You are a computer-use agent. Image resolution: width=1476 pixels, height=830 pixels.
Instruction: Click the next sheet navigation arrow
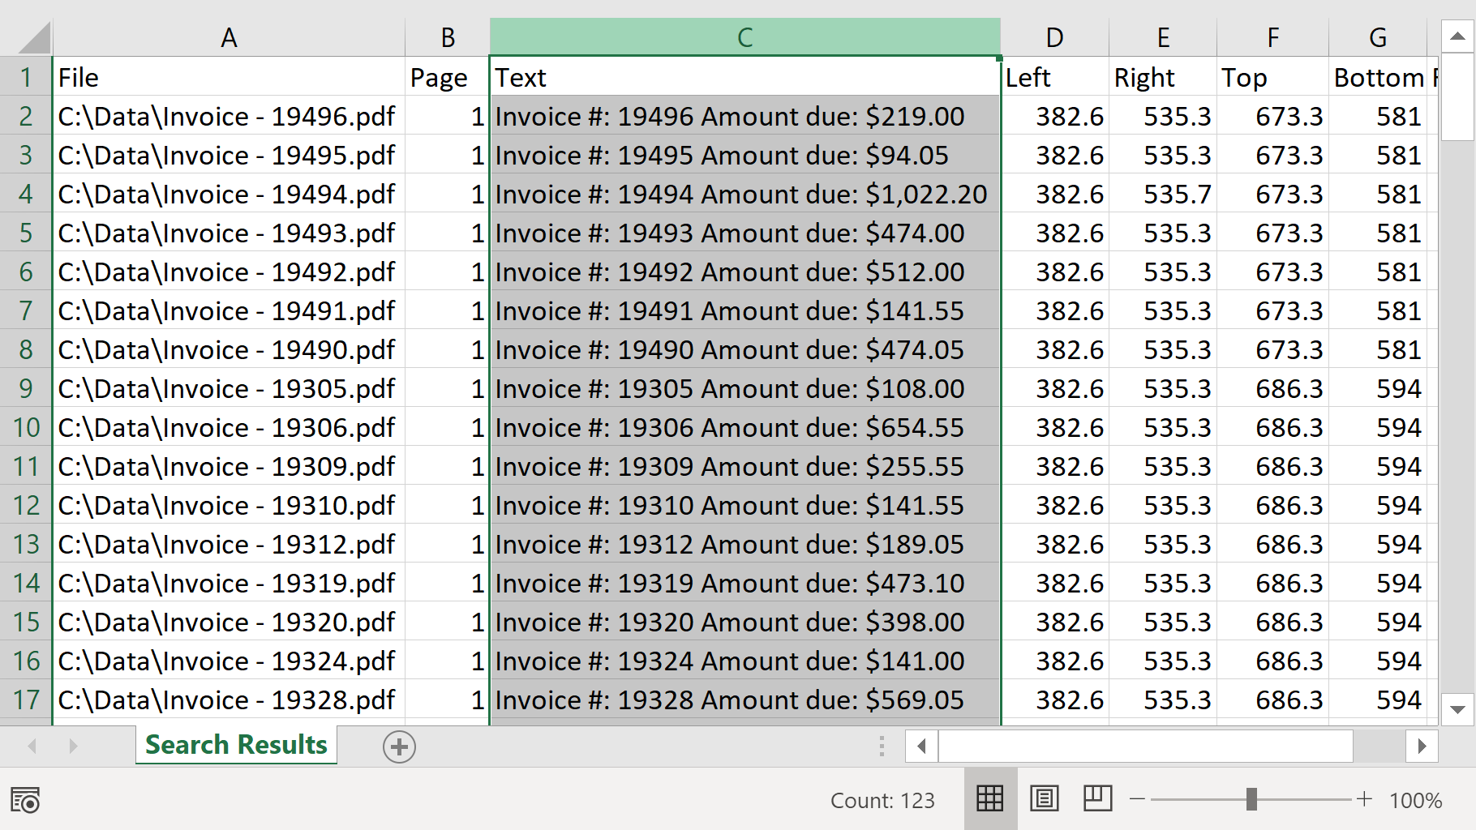click(x=73, y=747)
